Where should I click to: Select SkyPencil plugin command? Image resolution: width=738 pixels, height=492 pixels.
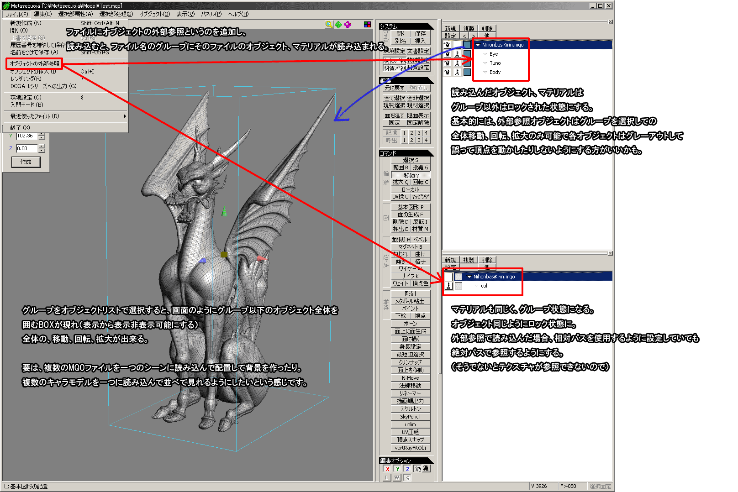(x=411, y=417)
